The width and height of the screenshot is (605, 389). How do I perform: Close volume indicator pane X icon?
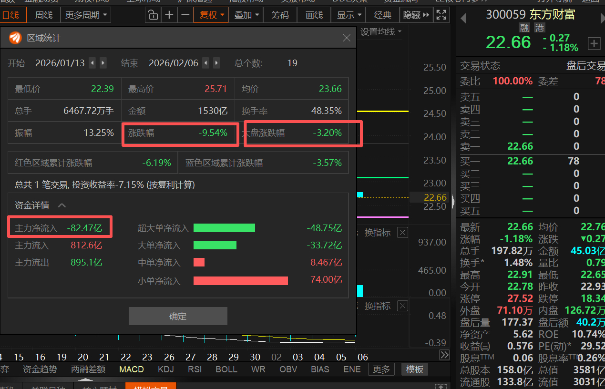pyautogui.click(x=403, y=233)
